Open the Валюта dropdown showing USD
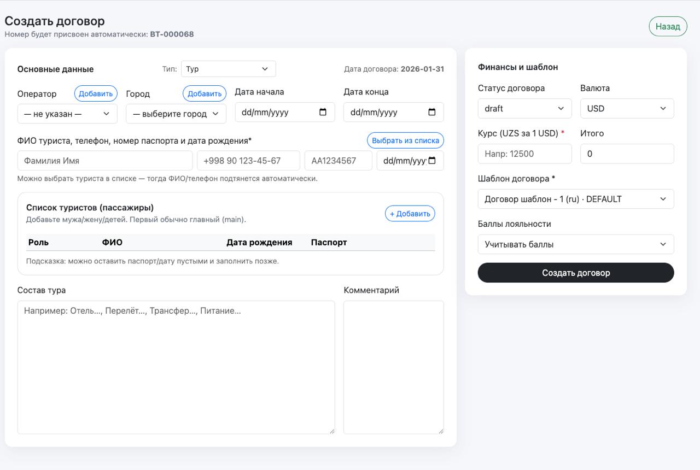Screen dimensions: 700x470 tap(627, 108)
